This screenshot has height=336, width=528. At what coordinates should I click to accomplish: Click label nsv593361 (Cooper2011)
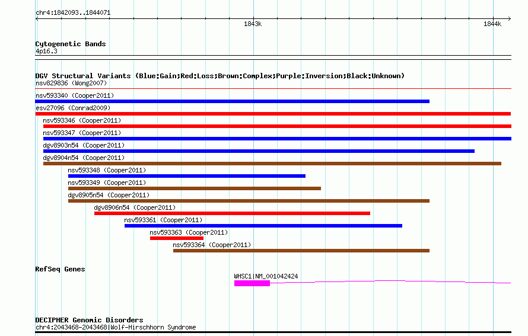163,220
